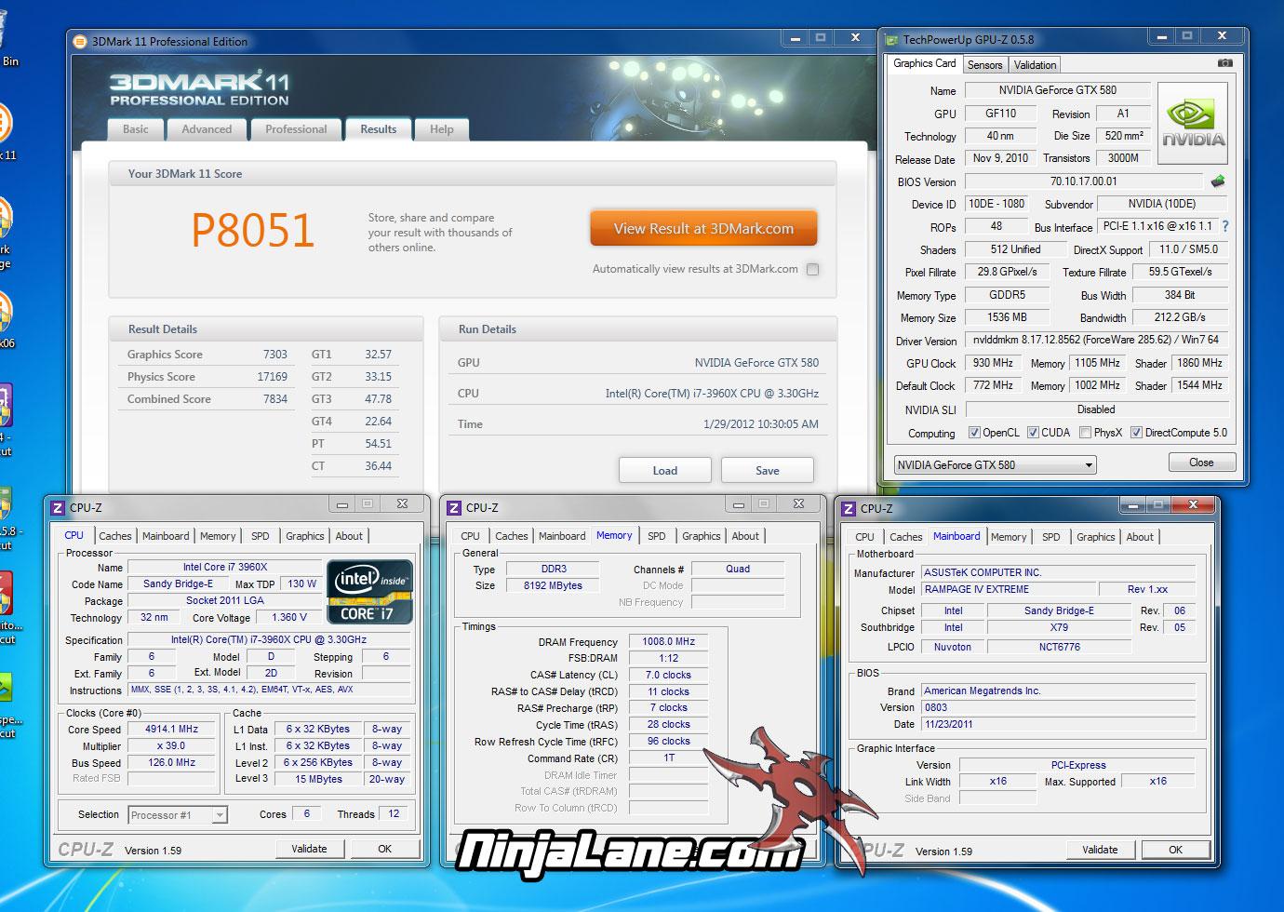1284x912 pixels.
Task: Click the CPU-Z title icon in the Mainboard window
Action: (x=849, y=508)
